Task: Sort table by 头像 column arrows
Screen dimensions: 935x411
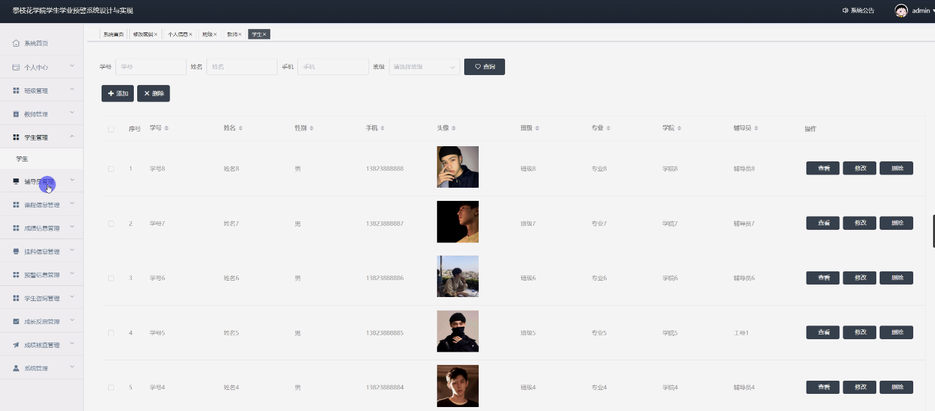Action: pyautogui.click(x=454, y=128)
